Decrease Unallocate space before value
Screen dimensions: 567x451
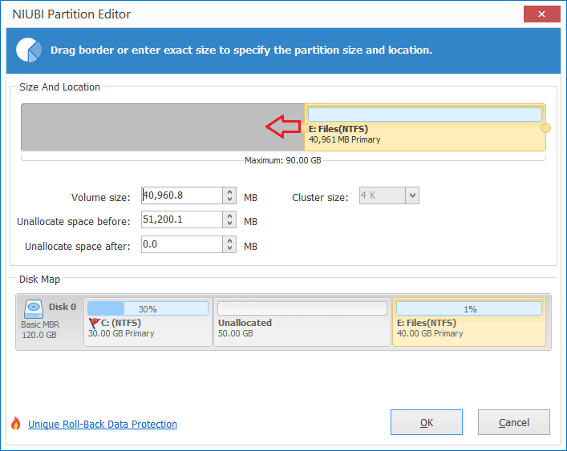coord(229,223)
